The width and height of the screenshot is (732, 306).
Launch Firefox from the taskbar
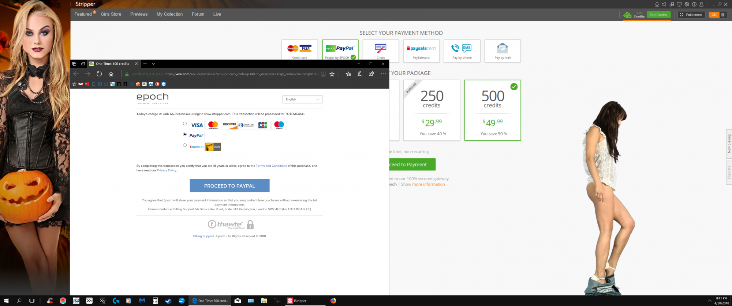click(333, 301)
